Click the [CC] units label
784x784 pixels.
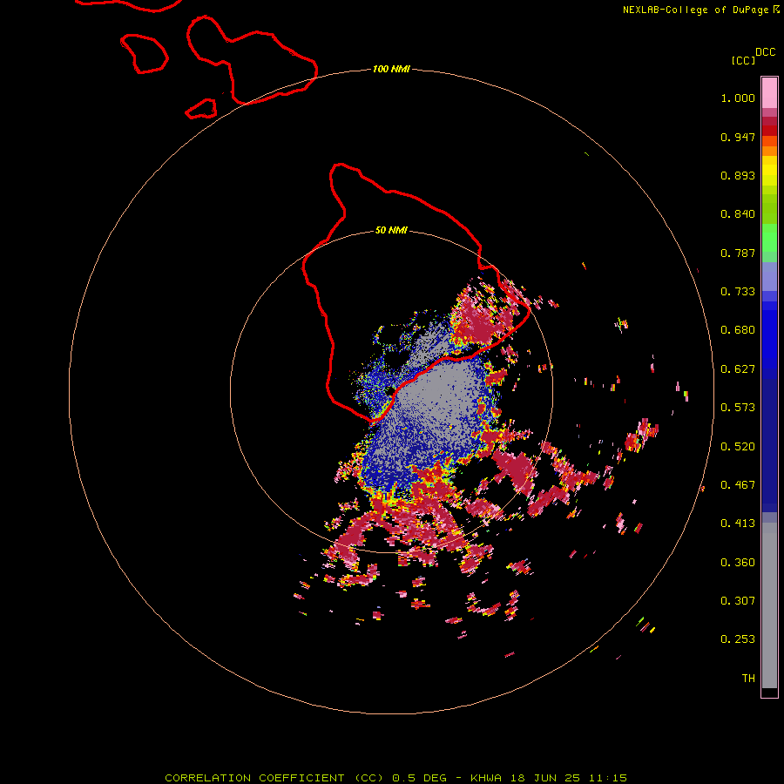(x=743, y=60)
